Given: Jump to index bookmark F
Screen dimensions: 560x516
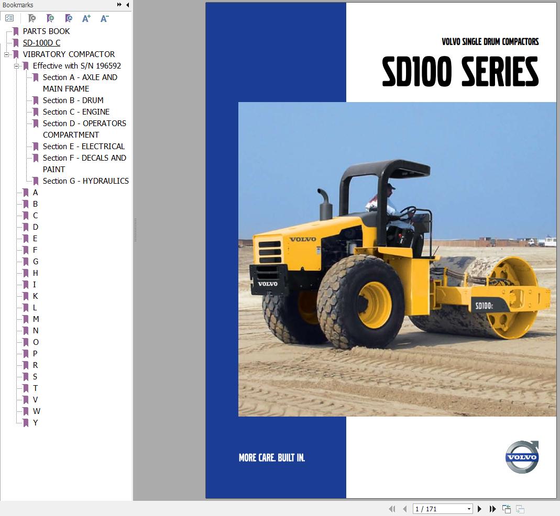Looking at the screenshot, I should 35,250.
